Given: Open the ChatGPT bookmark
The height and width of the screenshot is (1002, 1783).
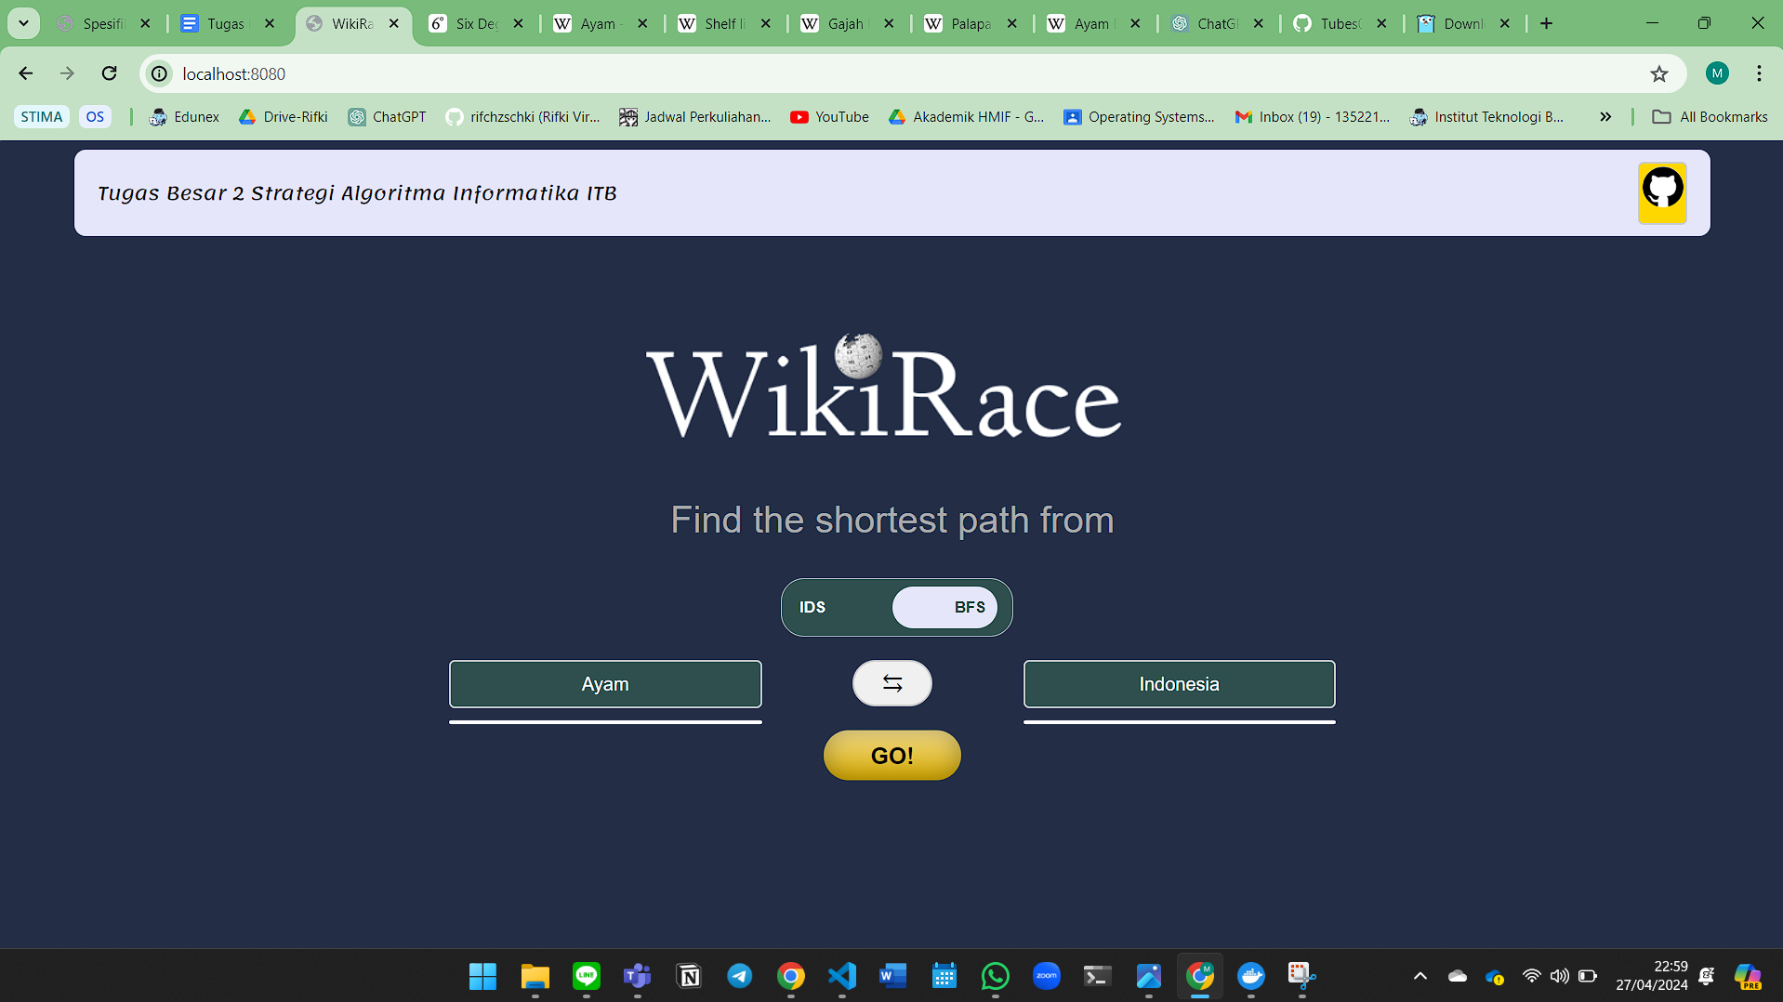Looking at the screenshot, I should 388,116.
